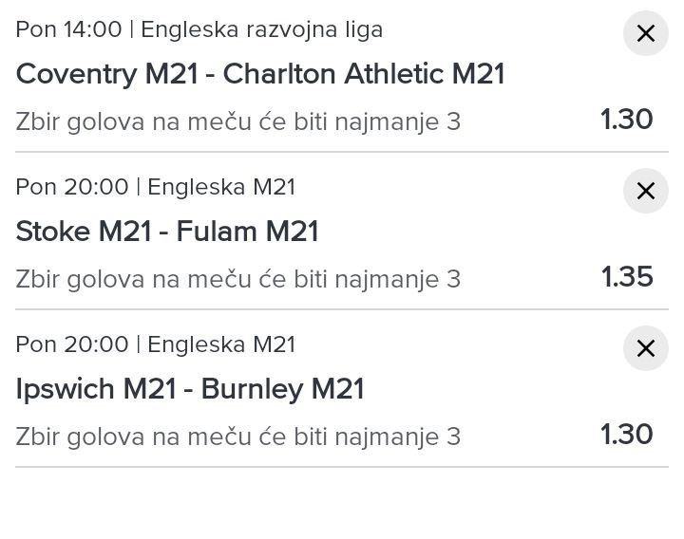Viewport: 684px width, 539px height.
Task: Click the Charlton Athletic M21 team name
Action: pos(364,74)
